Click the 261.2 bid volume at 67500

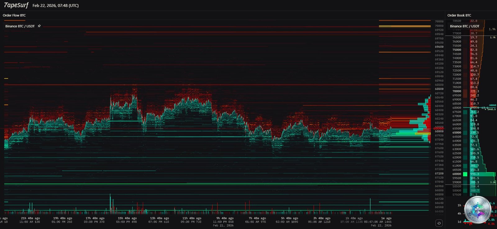(x=474, y=112)
